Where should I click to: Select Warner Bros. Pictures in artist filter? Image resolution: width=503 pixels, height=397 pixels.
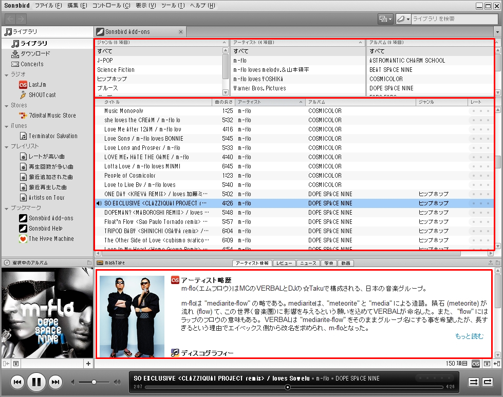[297, 88]
